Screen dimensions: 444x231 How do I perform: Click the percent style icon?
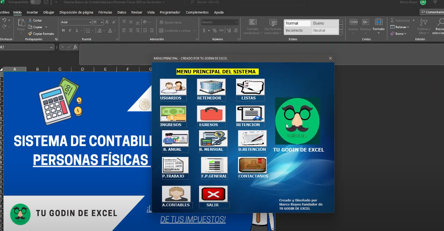[x=214, y=30]
